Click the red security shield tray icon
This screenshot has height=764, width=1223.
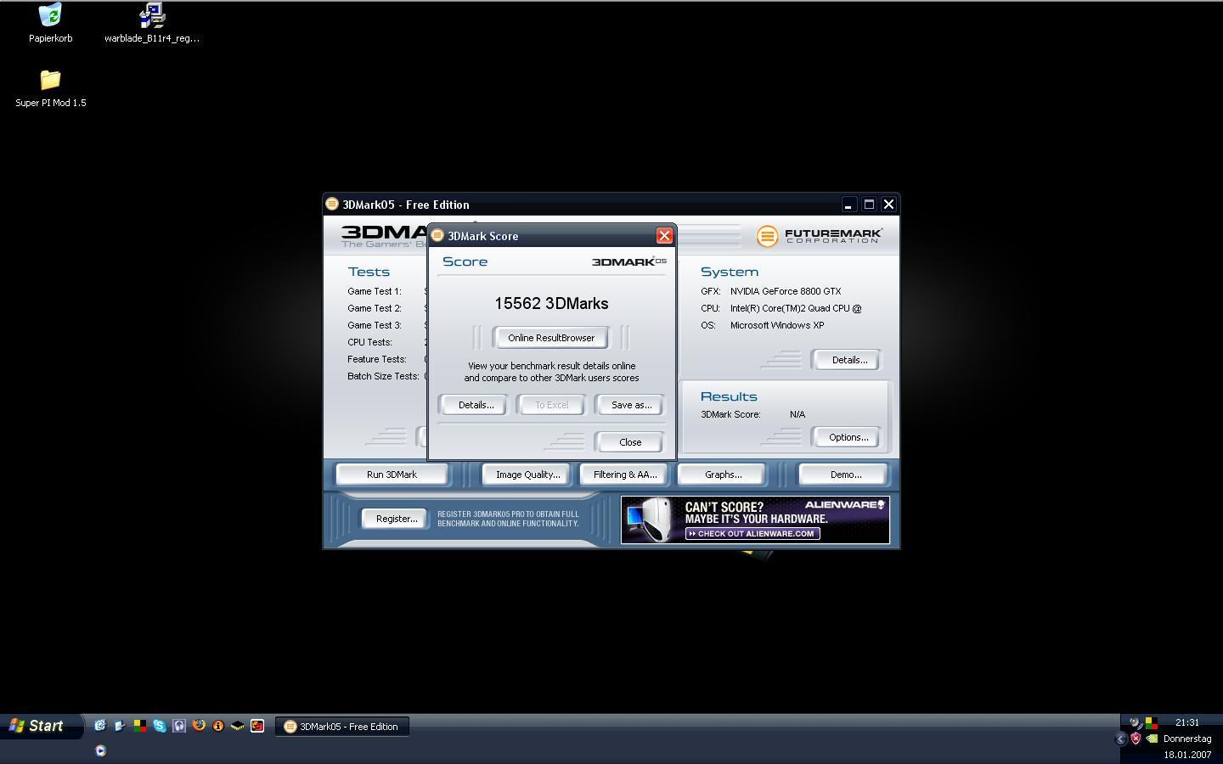pyautogui.click(x=1136, y=739)
